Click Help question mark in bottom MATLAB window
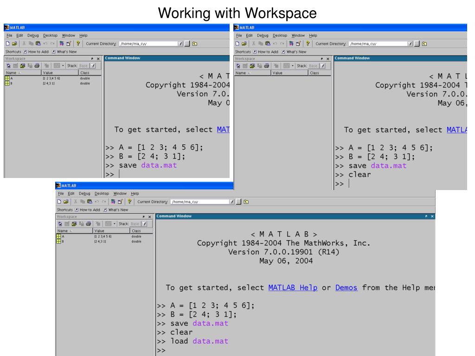Screen dimensions: 475x356 coord(130,201)
